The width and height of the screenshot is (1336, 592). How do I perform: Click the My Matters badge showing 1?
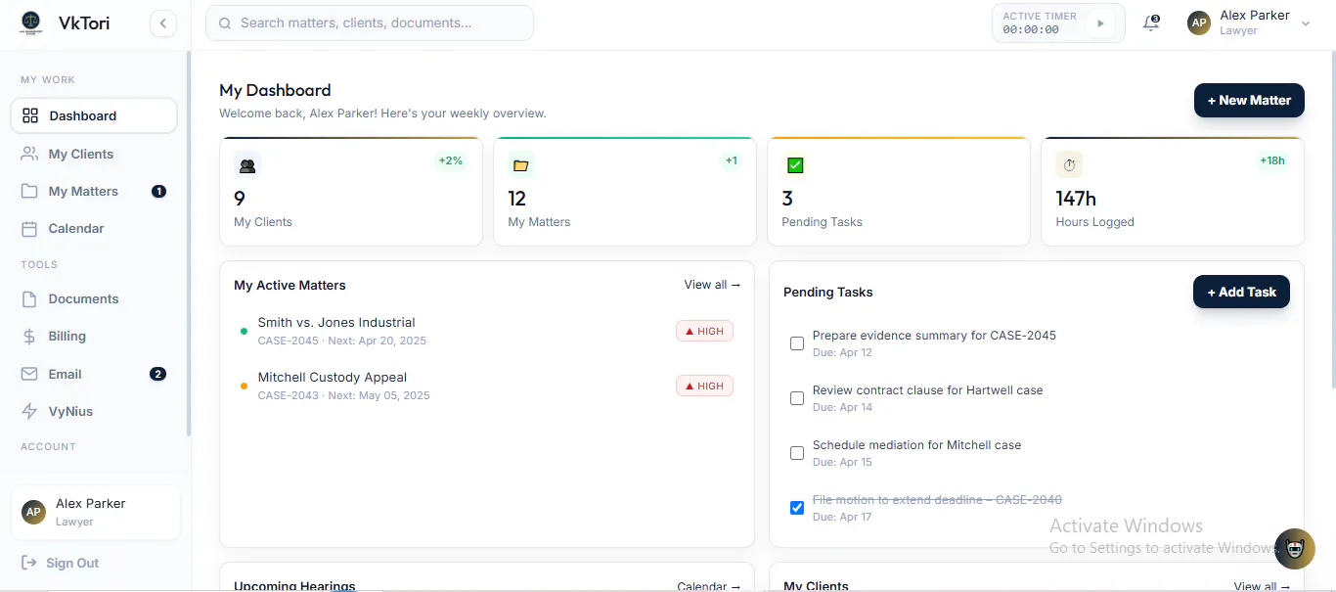(x=158, y=191)
